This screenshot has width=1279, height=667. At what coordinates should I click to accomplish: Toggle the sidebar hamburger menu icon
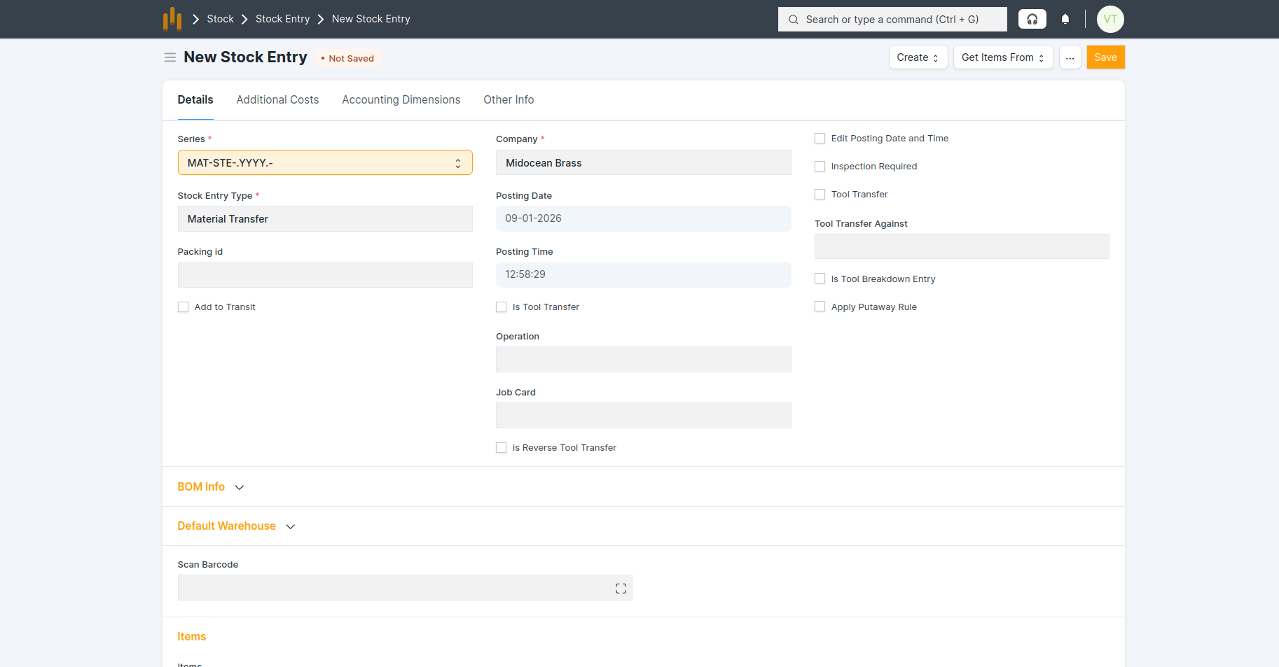click(x=170, y=57)
